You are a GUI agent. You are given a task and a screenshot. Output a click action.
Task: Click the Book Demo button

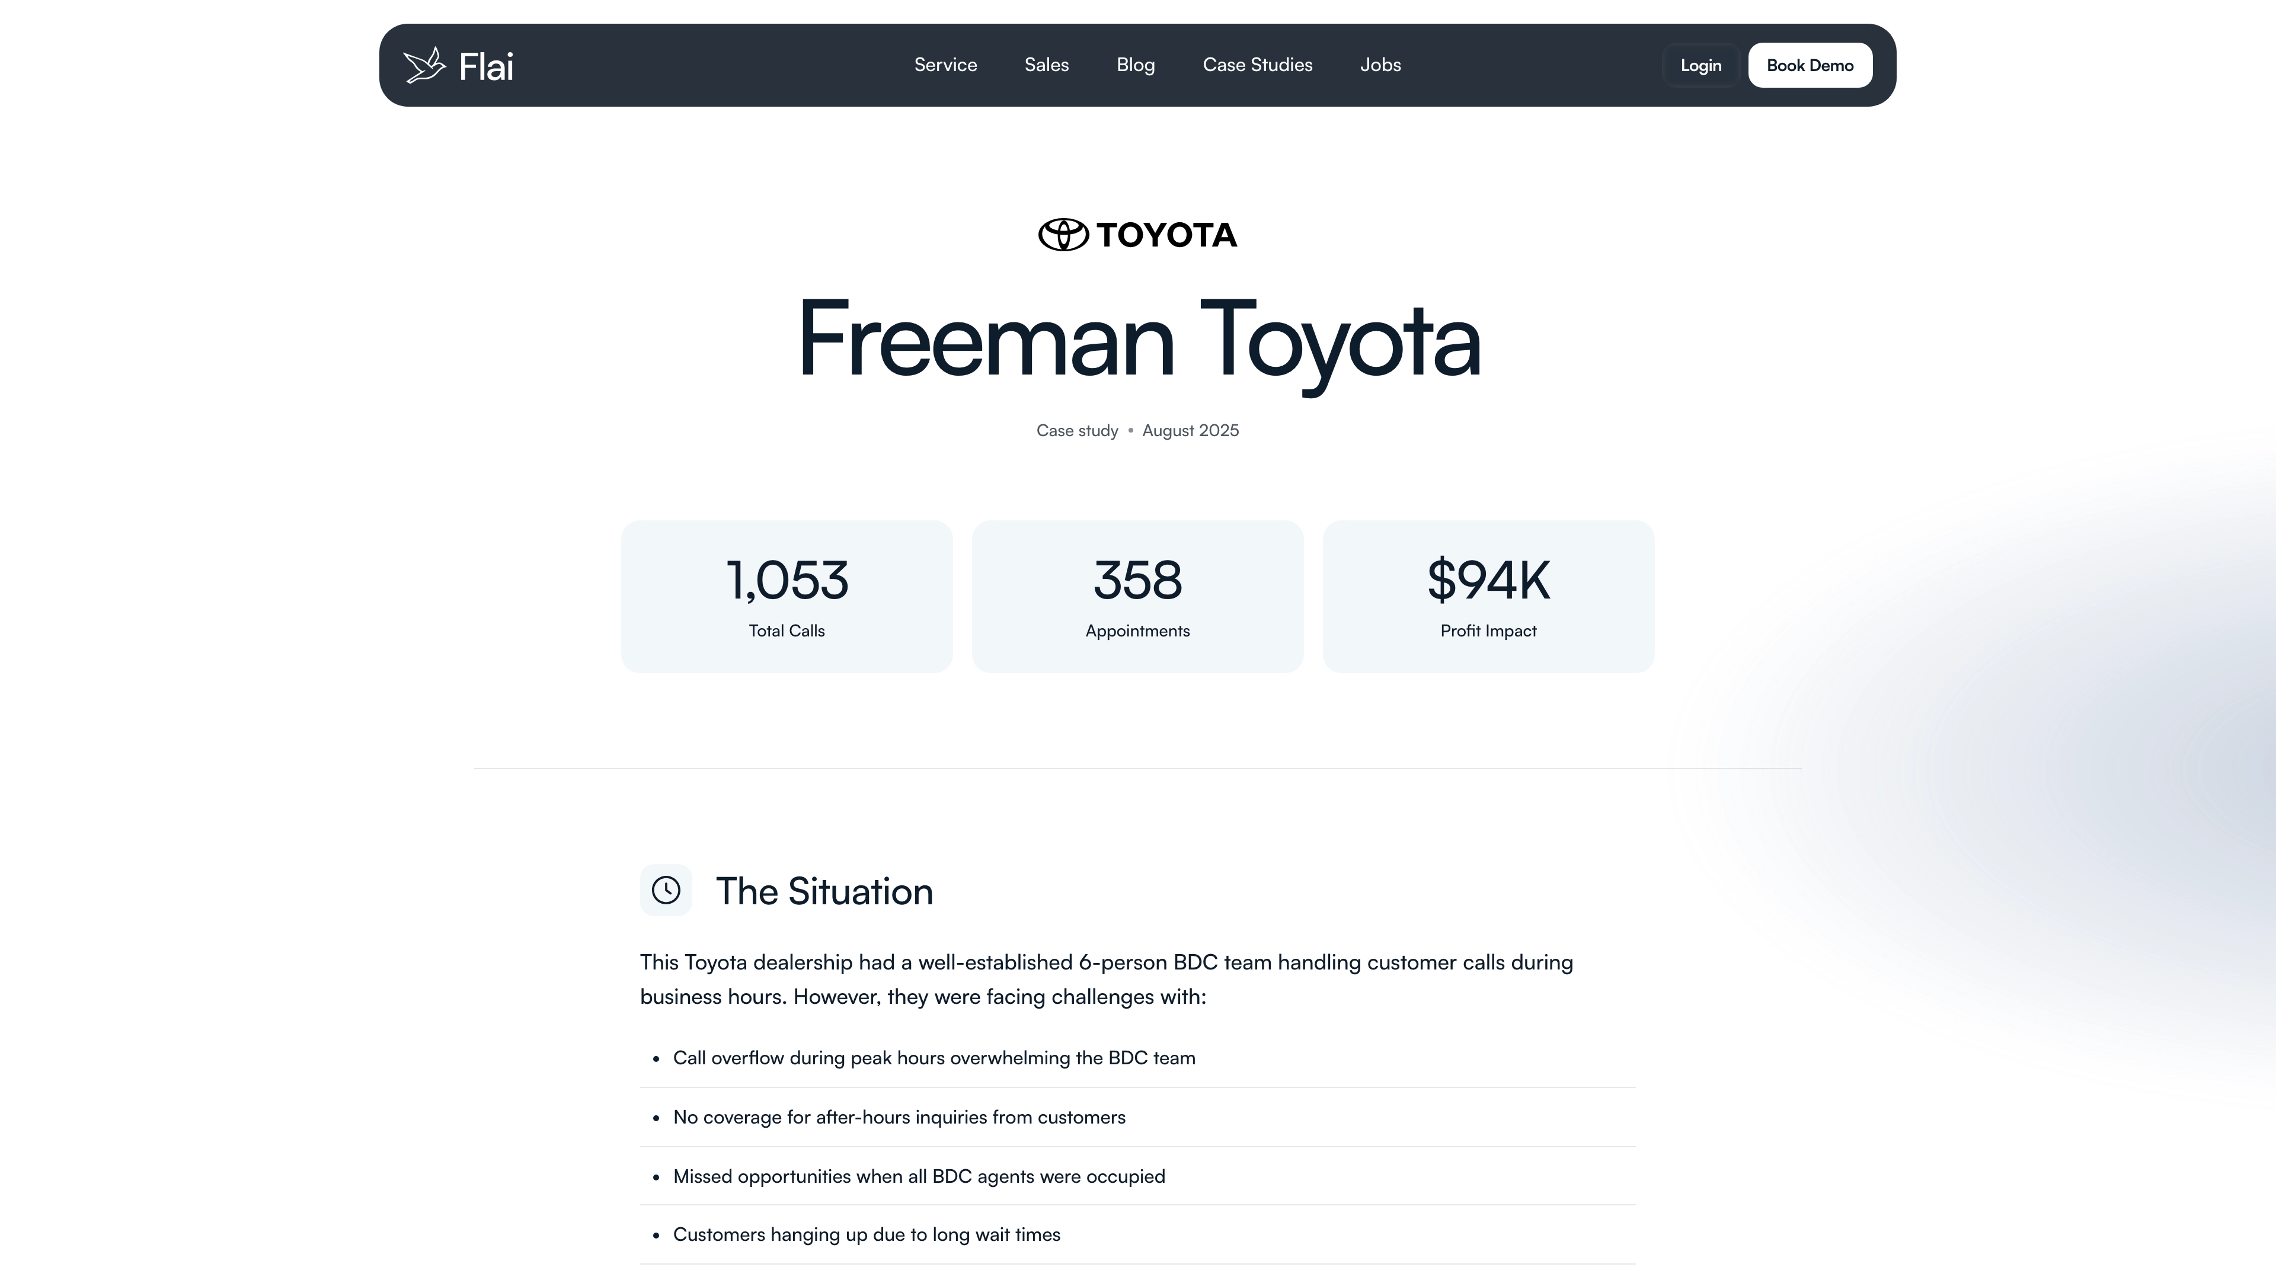click(x=1810, y=65)
